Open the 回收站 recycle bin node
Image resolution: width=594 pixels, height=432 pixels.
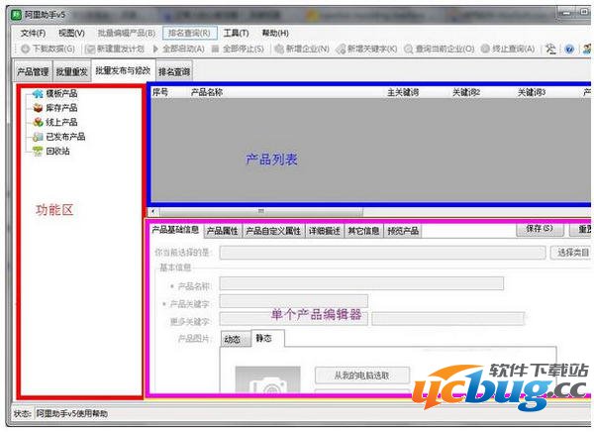click(x=57, y=150)
